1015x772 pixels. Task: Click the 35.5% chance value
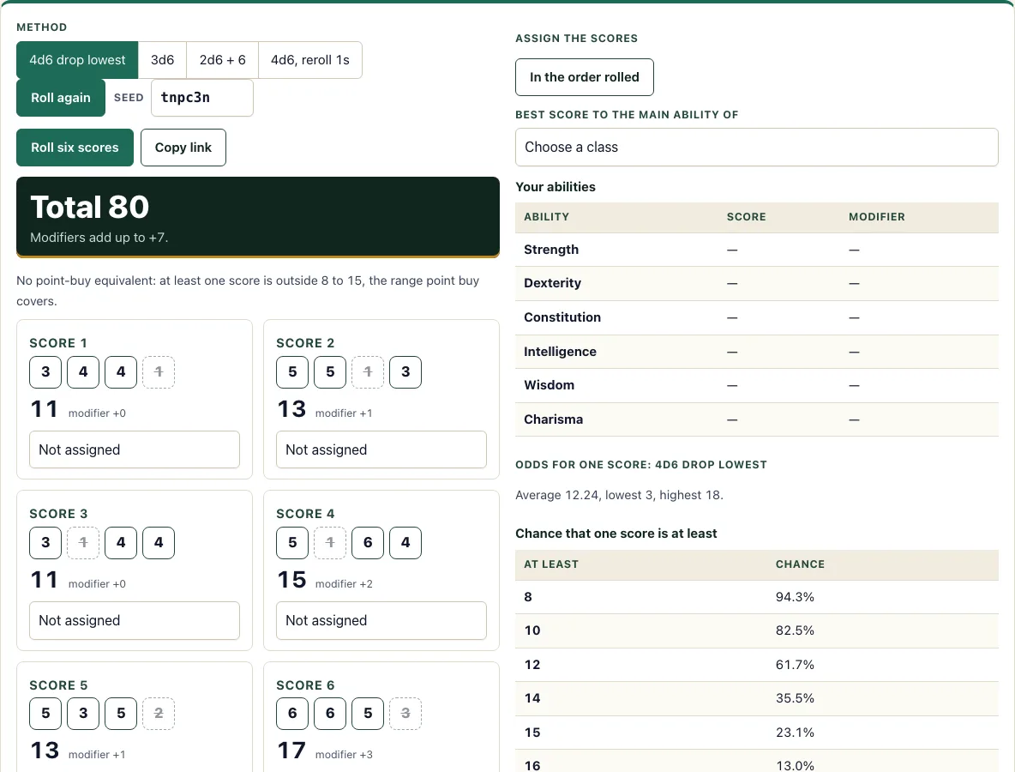tap(795, 699)
